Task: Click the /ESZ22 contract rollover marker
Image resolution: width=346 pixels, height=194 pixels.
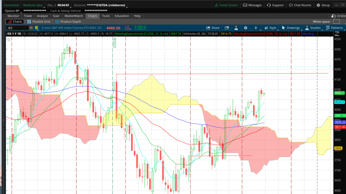Action: (115, 43)
